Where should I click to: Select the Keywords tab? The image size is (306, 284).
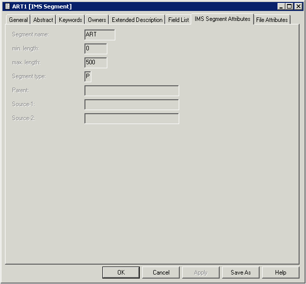[x=70, y=20]
